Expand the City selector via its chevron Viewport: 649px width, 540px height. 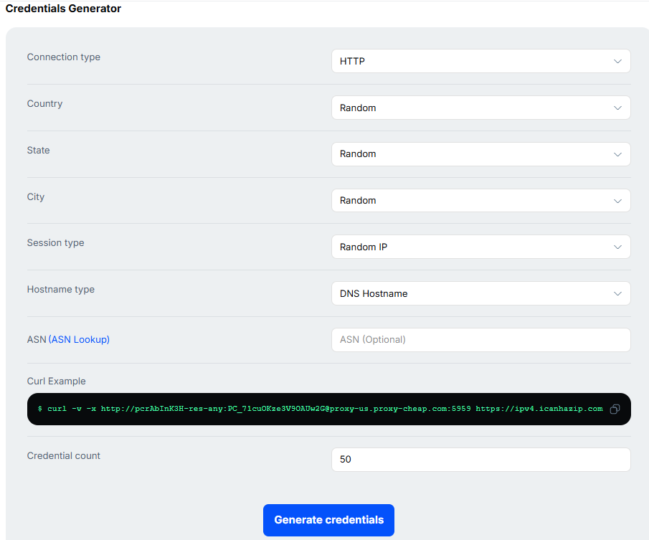coord(617,200)
